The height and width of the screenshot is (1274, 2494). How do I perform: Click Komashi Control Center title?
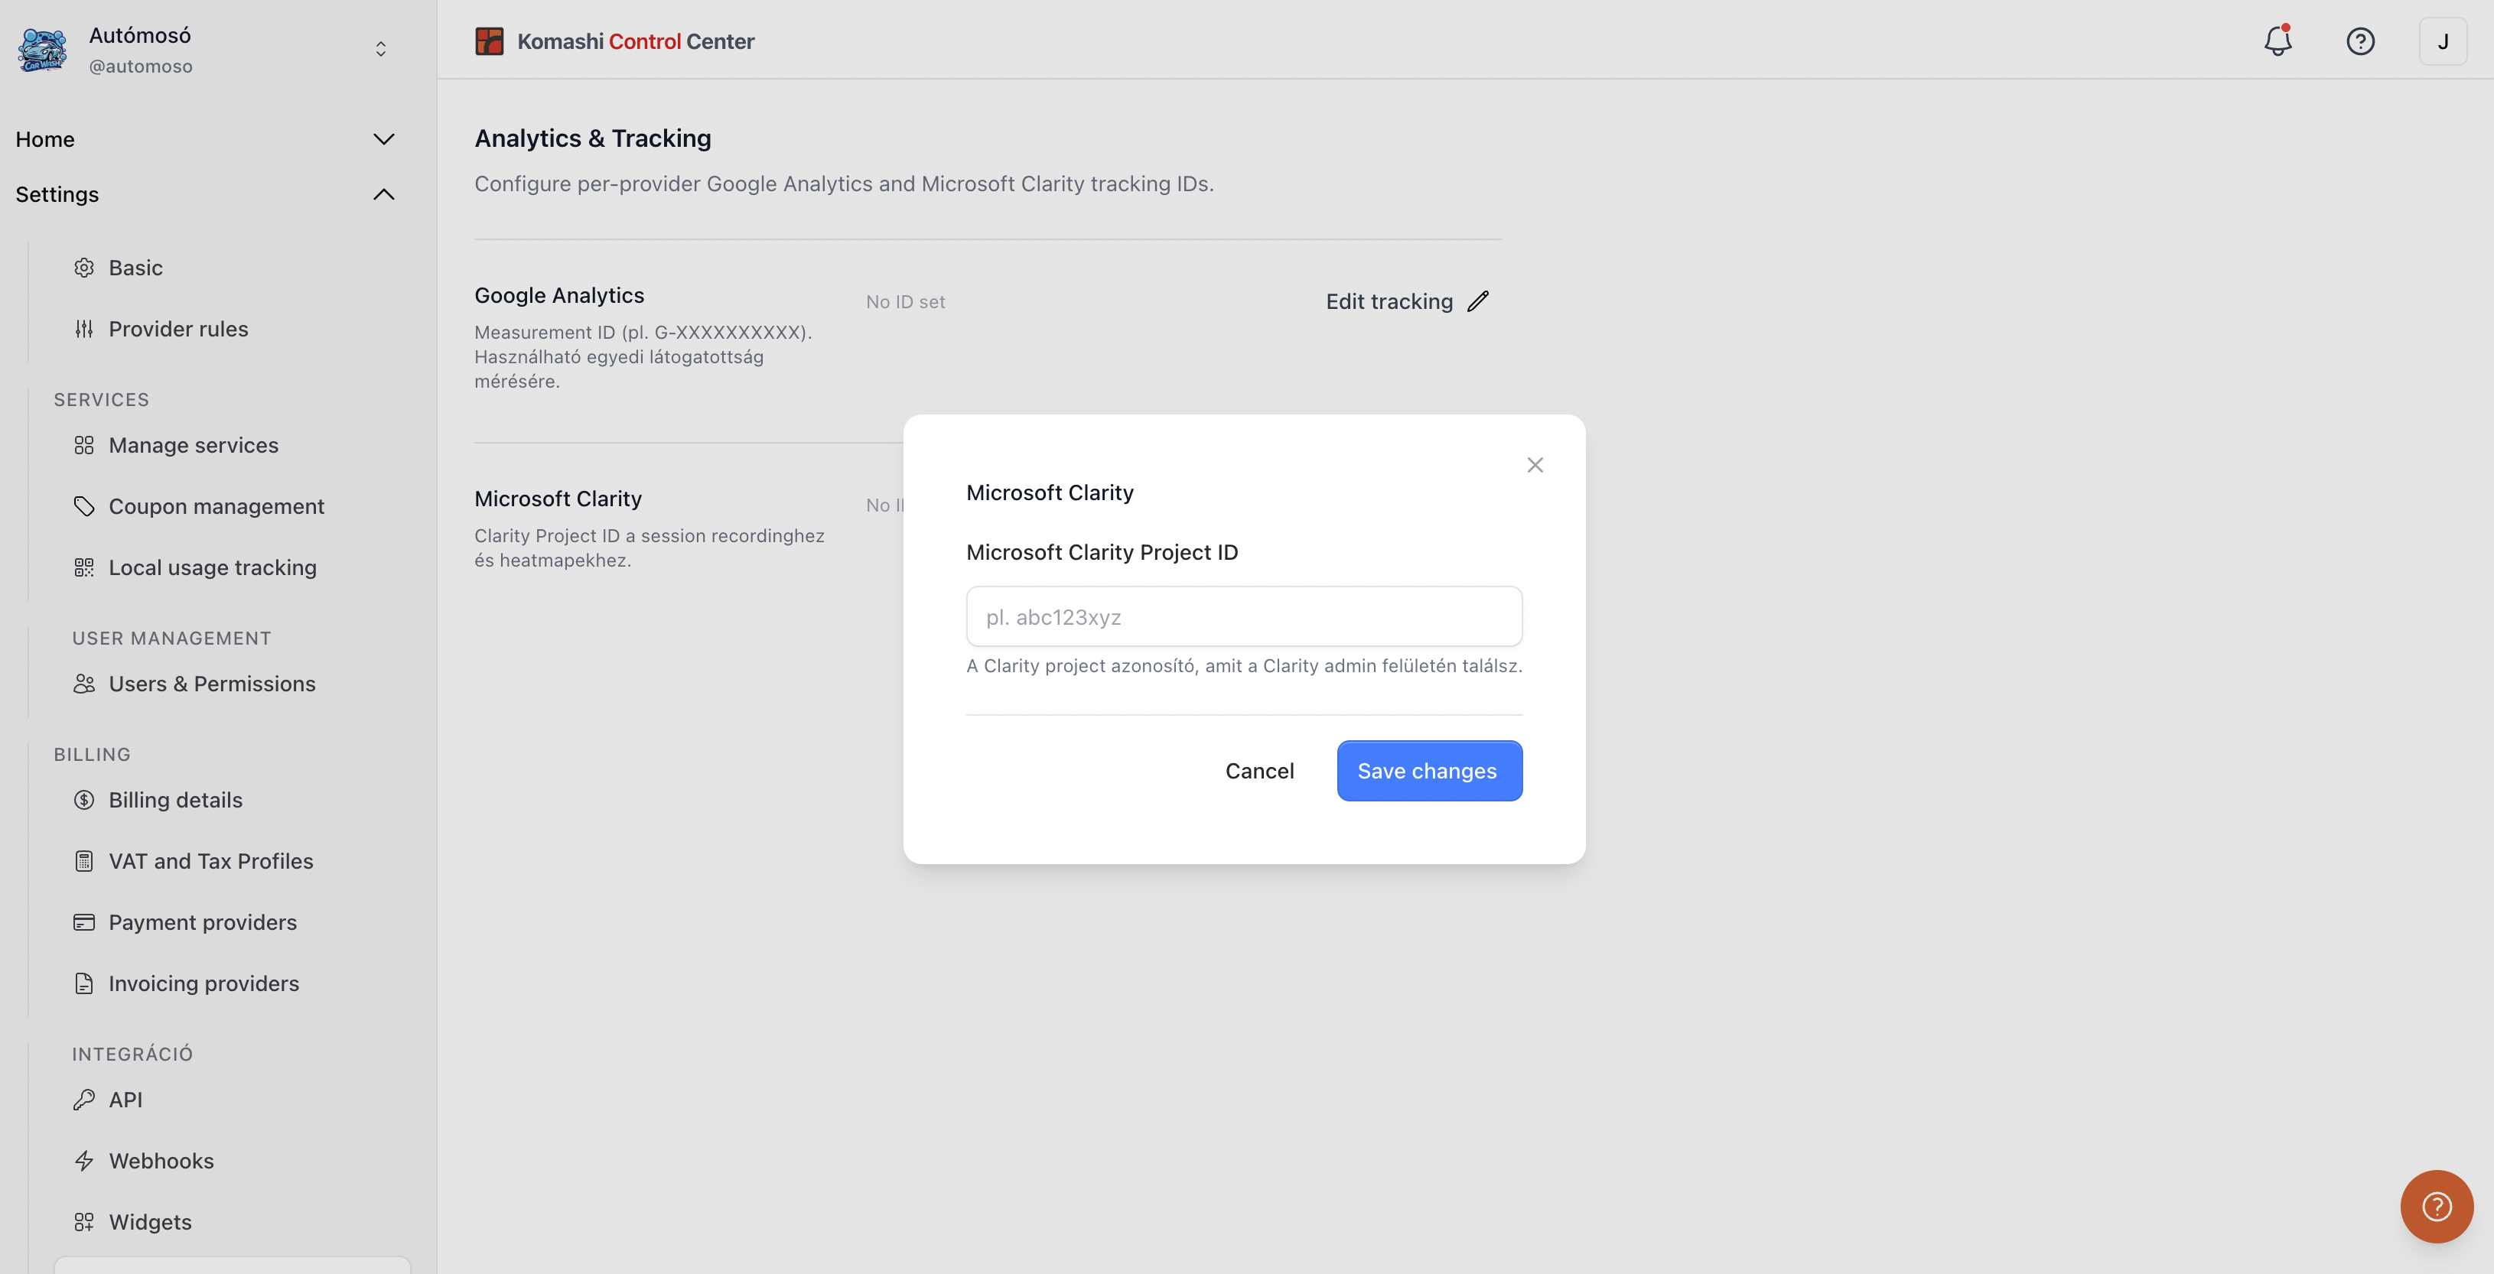[635, 41]
